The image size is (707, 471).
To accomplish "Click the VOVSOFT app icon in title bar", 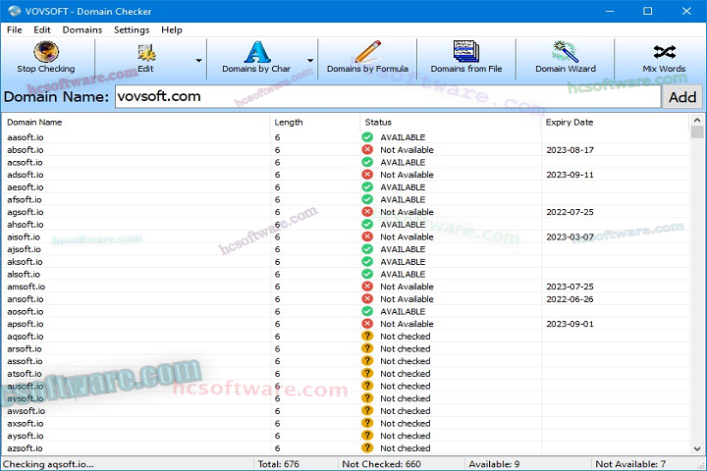I will [x=15, y=11].
